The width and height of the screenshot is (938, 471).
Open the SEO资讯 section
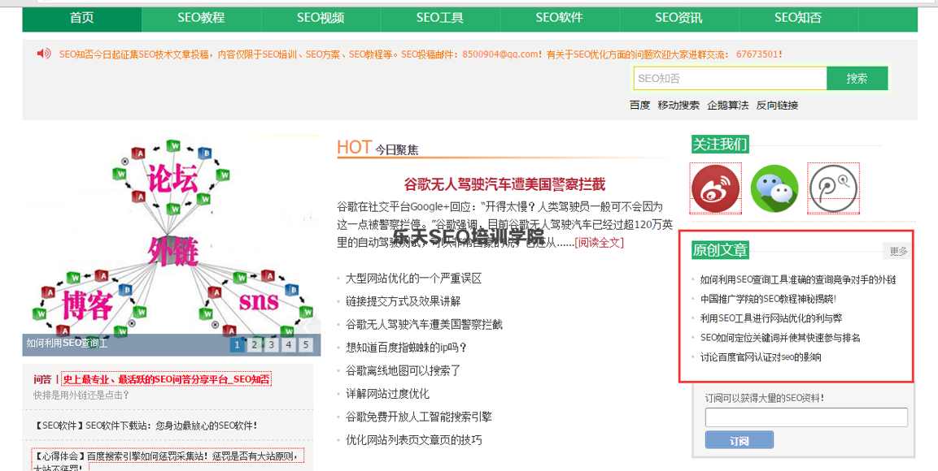(677, 18)
